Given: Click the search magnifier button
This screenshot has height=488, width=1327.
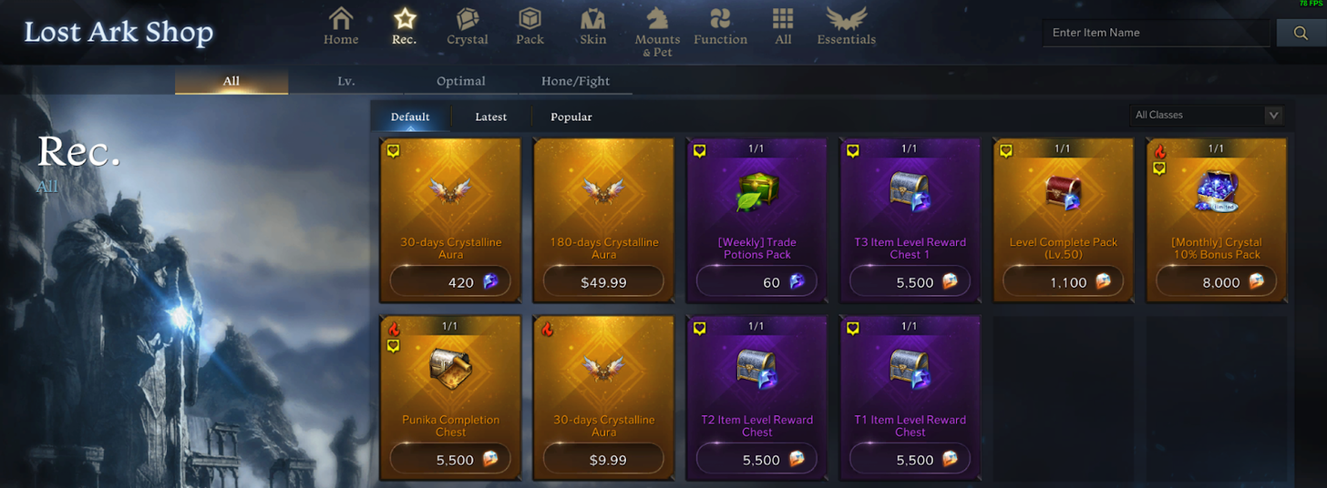Looking at the screenshot, I should 1301,34.
